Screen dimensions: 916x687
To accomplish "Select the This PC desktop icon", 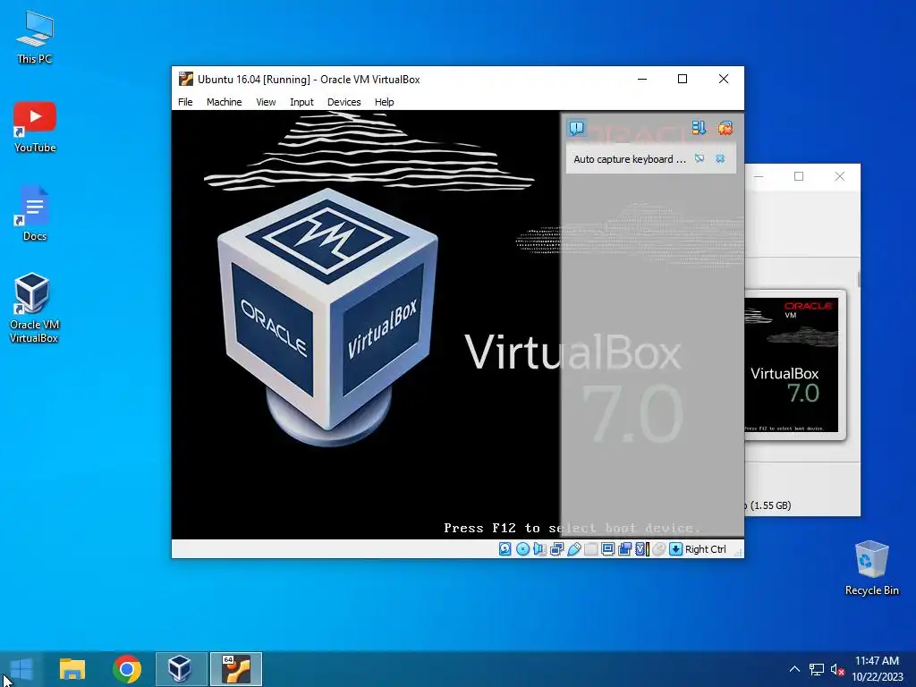I will [x=35, y=38].
